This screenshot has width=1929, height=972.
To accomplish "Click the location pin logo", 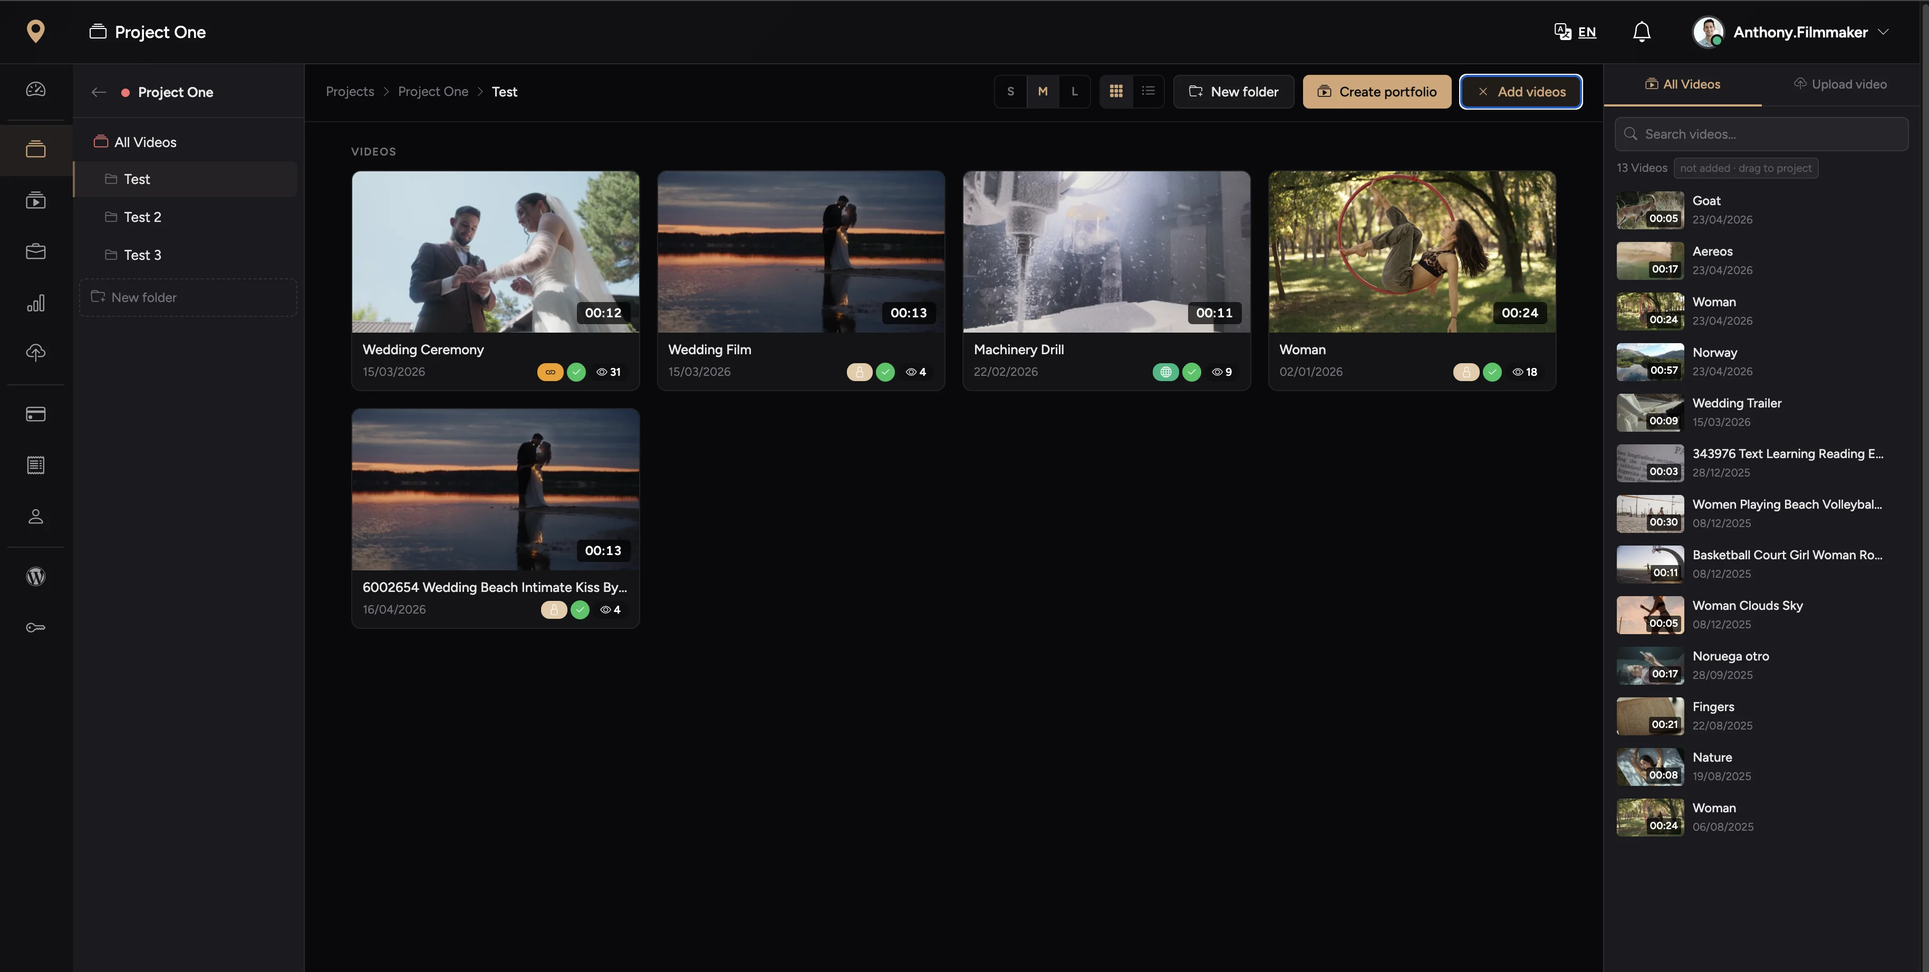I will [35, 32].
